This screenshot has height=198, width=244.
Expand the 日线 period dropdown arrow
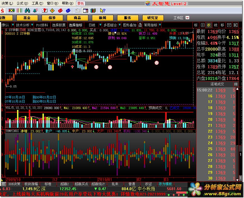(100, 25)
